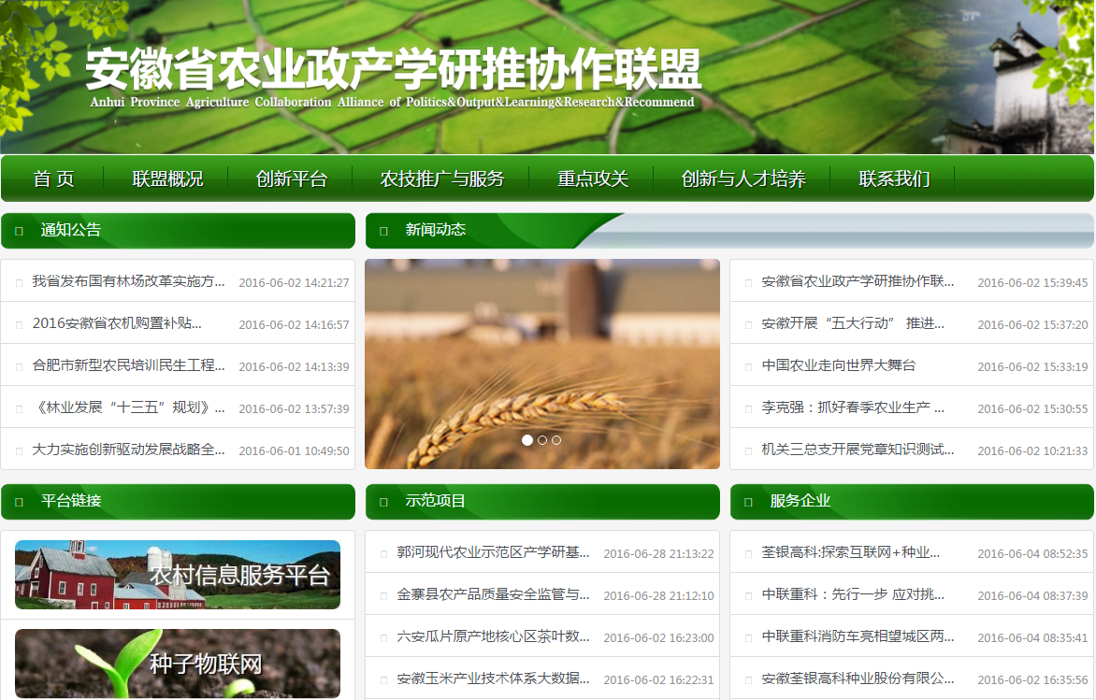Click the 通知公告 section header icon
Image resolution: width=1096 pixels, height=700 pixels.
(20, 231)
